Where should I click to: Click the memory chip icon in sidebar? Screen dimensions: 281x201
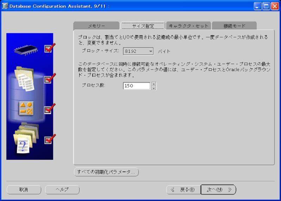(x=26, y=50)
